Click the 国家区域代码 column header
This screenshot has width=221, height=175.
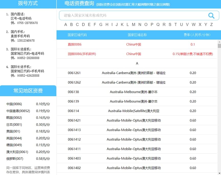pyautogui.click(x=77, y=35)
